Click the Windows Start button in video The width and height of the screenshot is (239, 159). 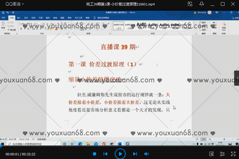point(2,144)
